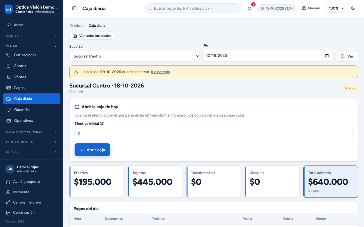Image resolution: width=364 pixels, height=227 pixels.
Task: Open Cotizaciones in the sidebar
Action: [x=32, y=55]
